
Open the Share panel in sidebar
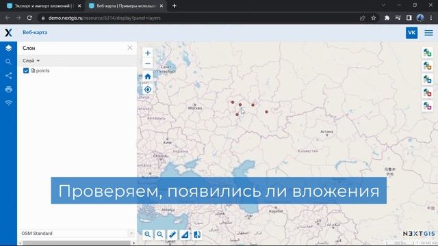point(8,76)
